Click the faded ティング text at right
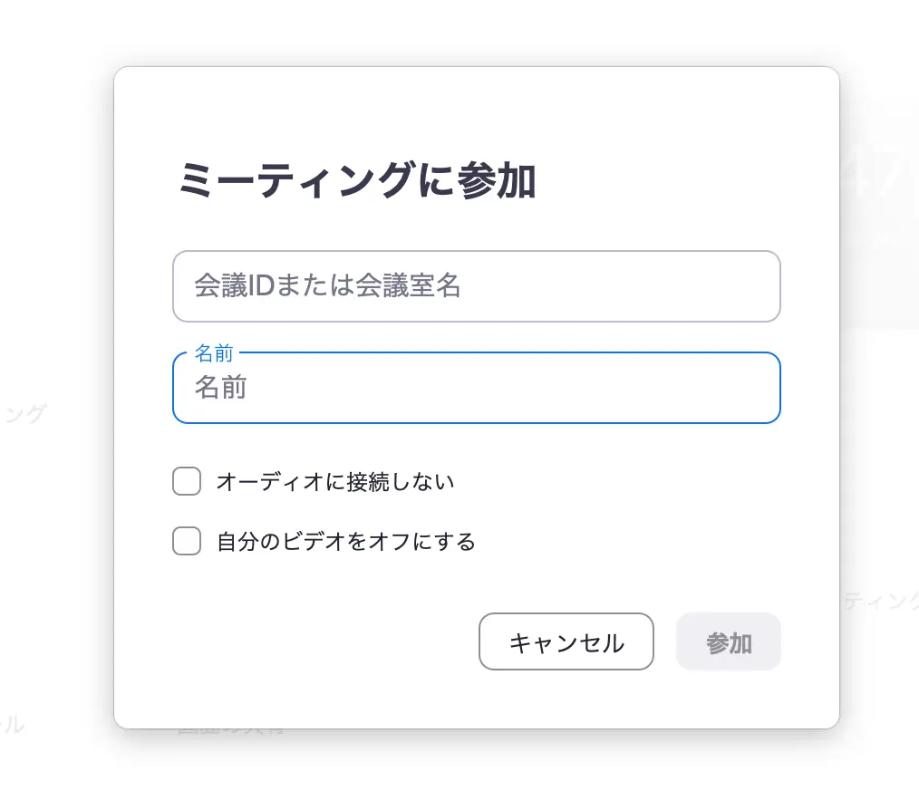The height and width of the screenshot is (810, 919). (882, 601)
